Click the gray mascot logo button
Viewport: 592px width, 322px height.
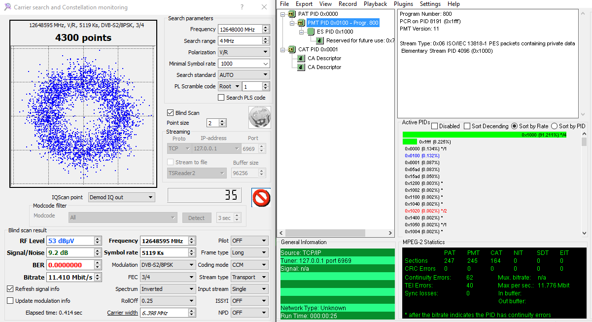[x=259, y=118]
